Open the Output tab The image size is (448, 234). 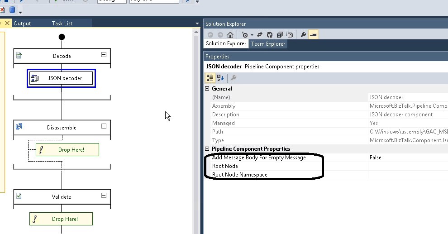pyautogui.click(x=22, y=23)
